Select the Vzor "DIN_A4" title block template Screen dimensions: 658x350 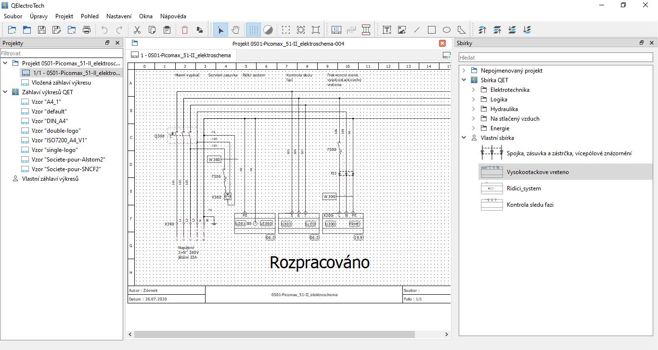click(x=49, y=121)
